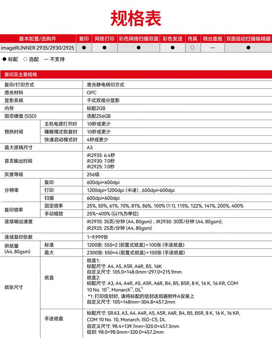Click the fixed ratios value starting 25%, 50%

[165, 206]
